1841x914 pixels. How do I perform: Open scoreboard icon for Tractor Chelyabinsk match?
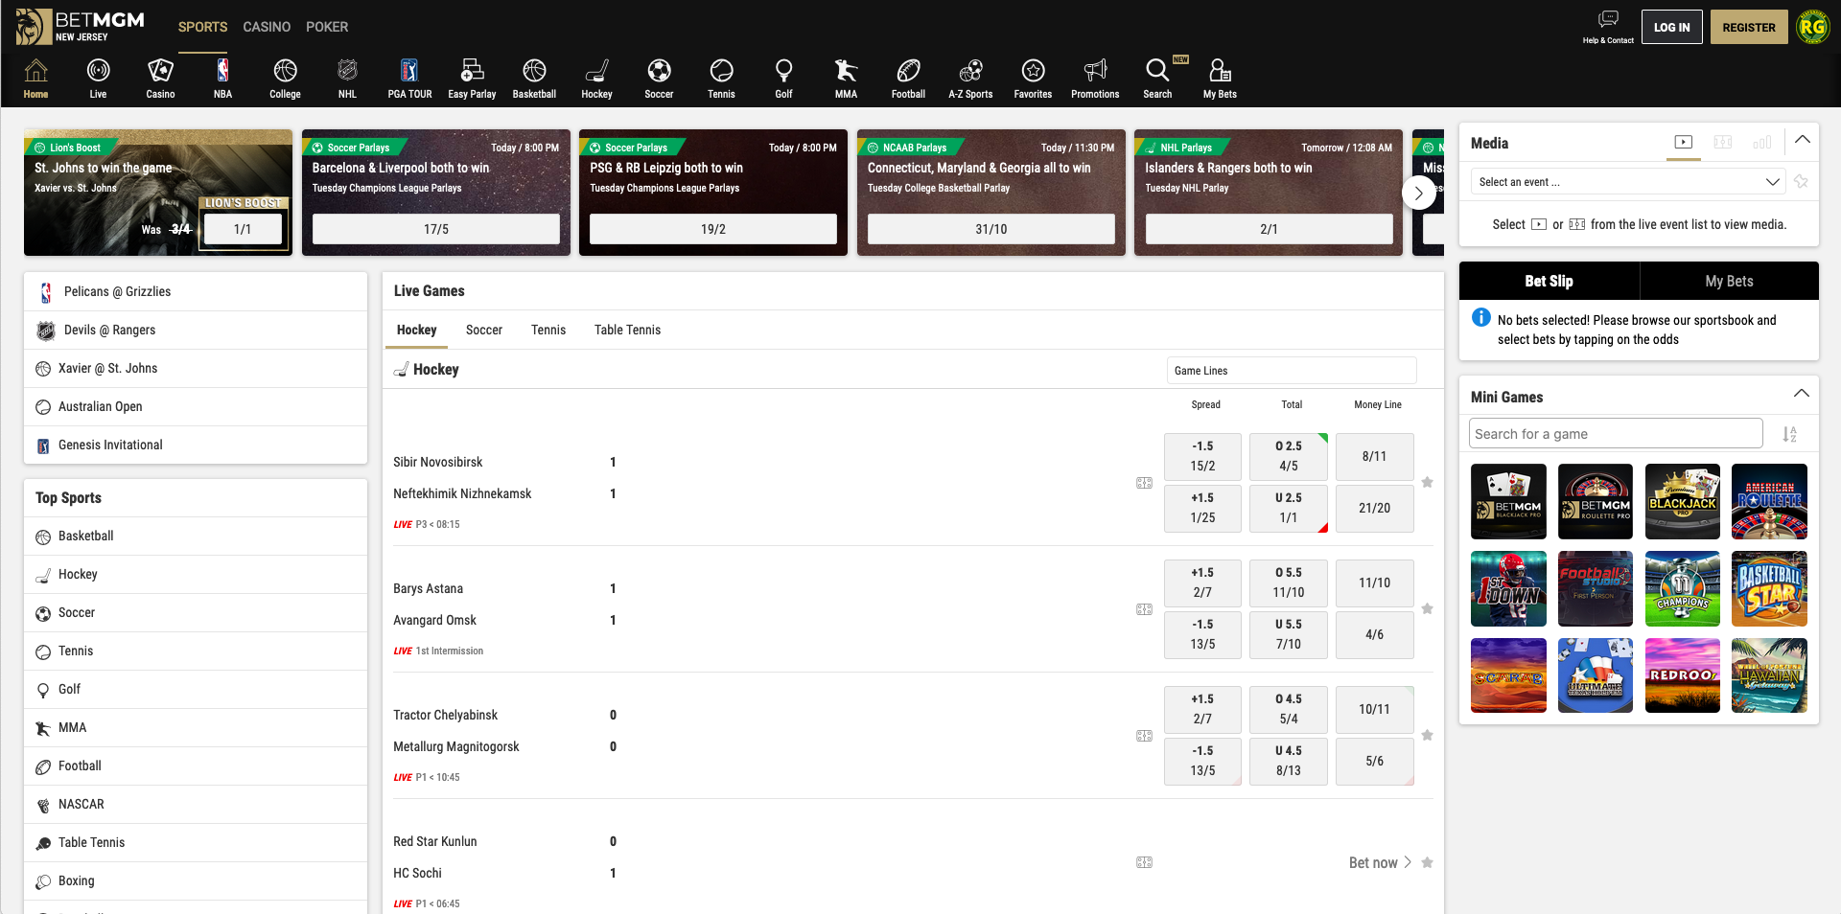click(1144, 736)
